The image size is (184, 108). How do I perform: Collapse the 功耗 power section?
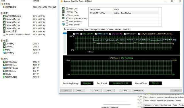(2, 59)
